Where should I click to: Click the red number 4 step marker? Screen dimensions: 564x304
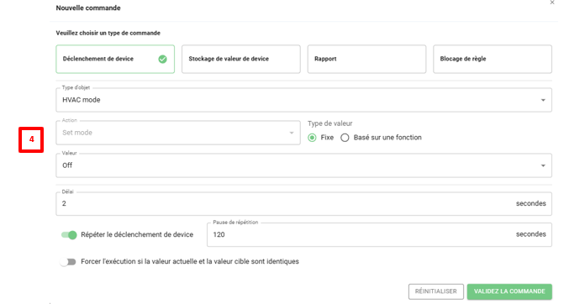point(31,139)
